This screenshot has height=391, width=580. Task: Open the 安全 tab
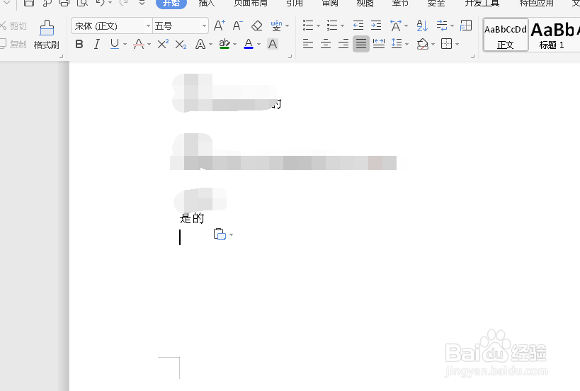tap(436, 4)
